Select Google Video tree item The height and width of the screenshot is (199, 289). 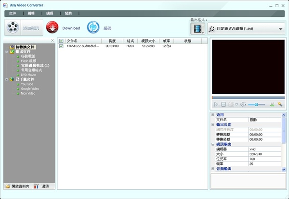tap(30, 88)
